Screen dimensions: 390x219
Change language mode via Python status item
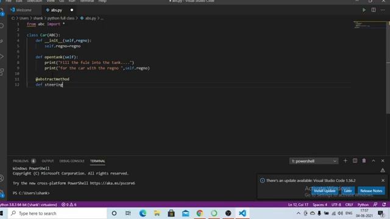363,204
